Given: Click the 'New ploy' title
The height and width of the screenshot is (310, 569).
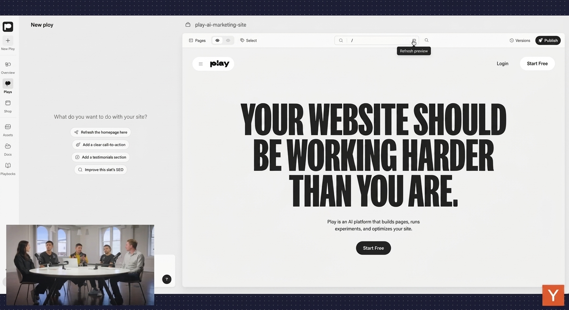Looking at the screenshot, I should (x=42, y=25).
